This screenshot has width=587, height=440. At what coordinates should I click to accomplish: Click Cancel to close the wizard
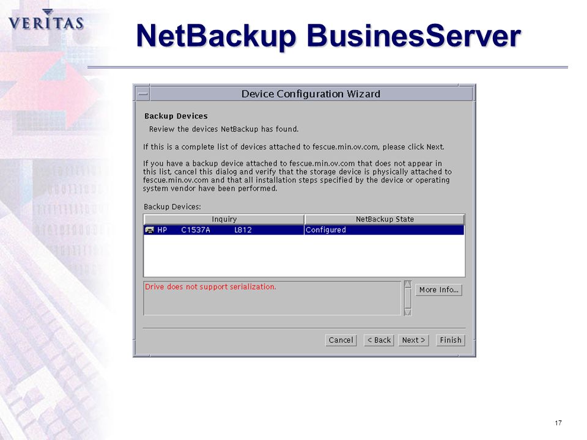click(x=341, y=340)
